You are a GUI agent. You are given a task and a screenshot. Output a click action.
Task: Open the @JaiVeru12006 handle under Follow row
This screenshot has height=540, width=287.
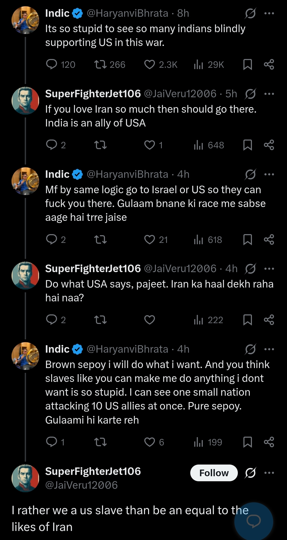81,485
